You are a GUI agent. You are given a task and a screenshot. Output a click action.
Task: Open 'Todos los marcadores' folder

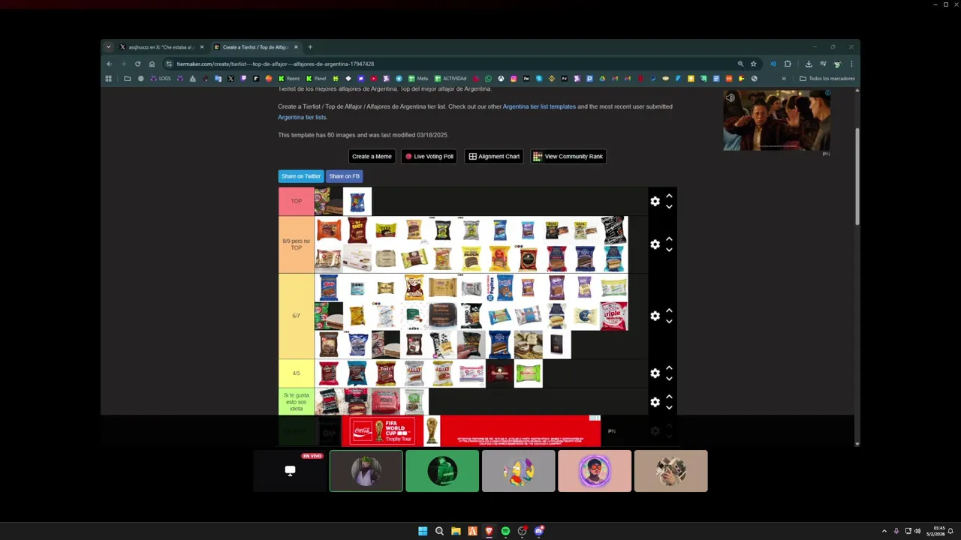tap(827, 78)
